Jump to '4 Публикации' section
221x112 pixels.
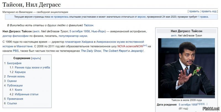(13, 86)
